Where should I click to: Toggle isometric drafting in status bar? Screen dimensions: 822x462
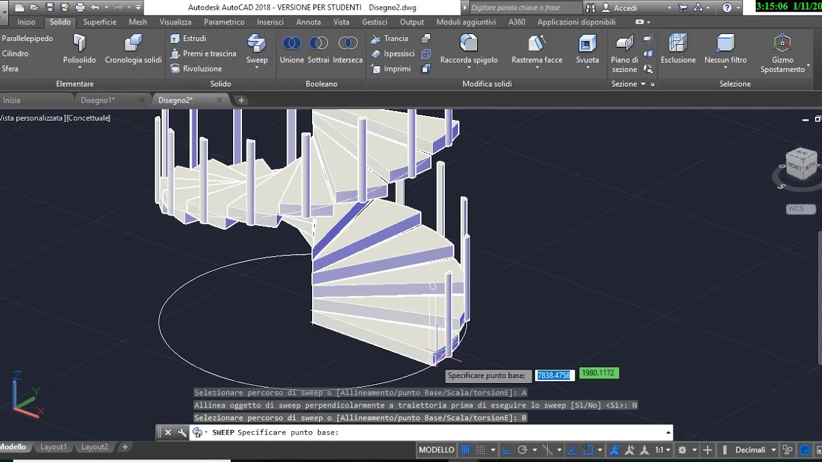pos(547,450)
